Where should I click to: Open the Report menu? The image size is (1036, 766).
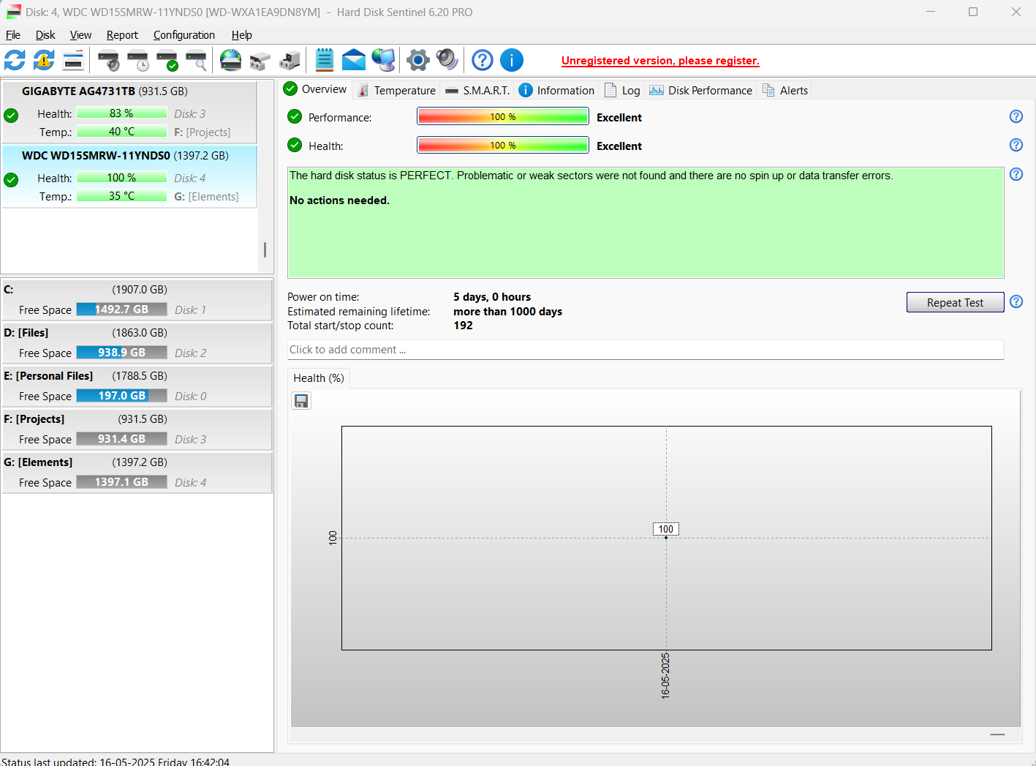[122, 35]
